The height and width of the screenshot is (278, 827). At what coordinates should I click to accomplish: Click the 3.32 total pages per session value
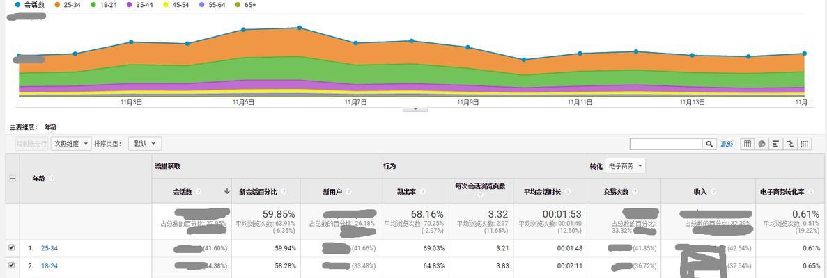pos(498,214)
